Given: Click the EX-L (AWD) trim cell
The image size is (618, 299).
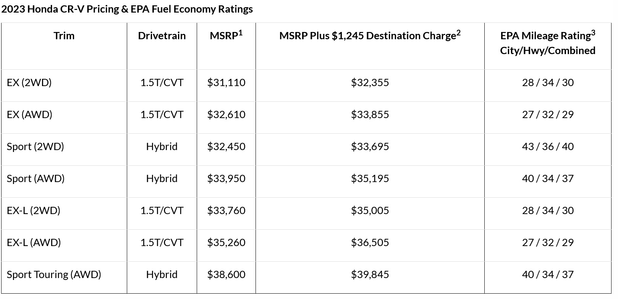Looking at the screenshot, I should (x=34, y=243).
